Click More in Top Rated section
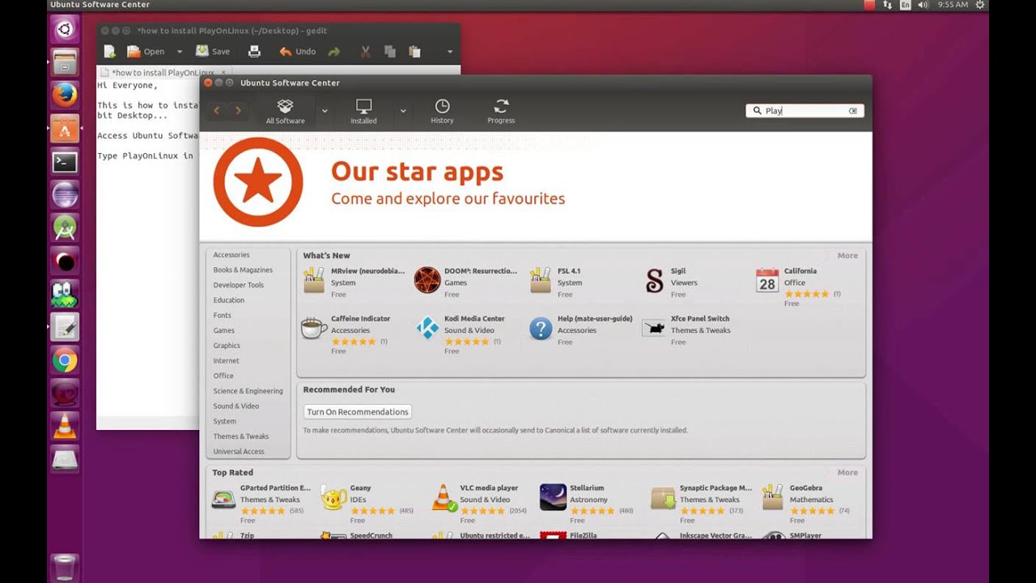Screen dimensions: 1036x583 tap(847, 472)
